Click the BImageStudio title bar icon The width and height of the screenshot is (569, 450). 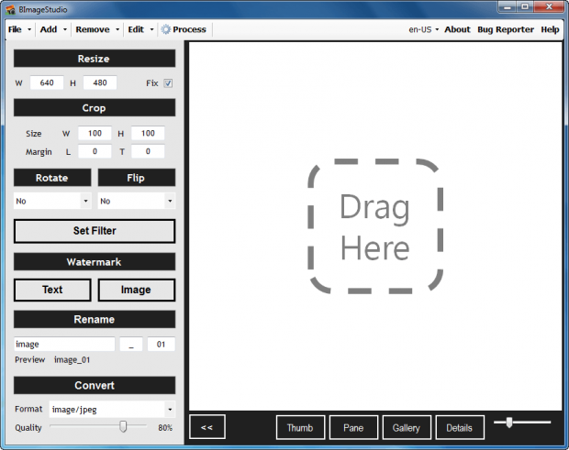tap(9, 7)
